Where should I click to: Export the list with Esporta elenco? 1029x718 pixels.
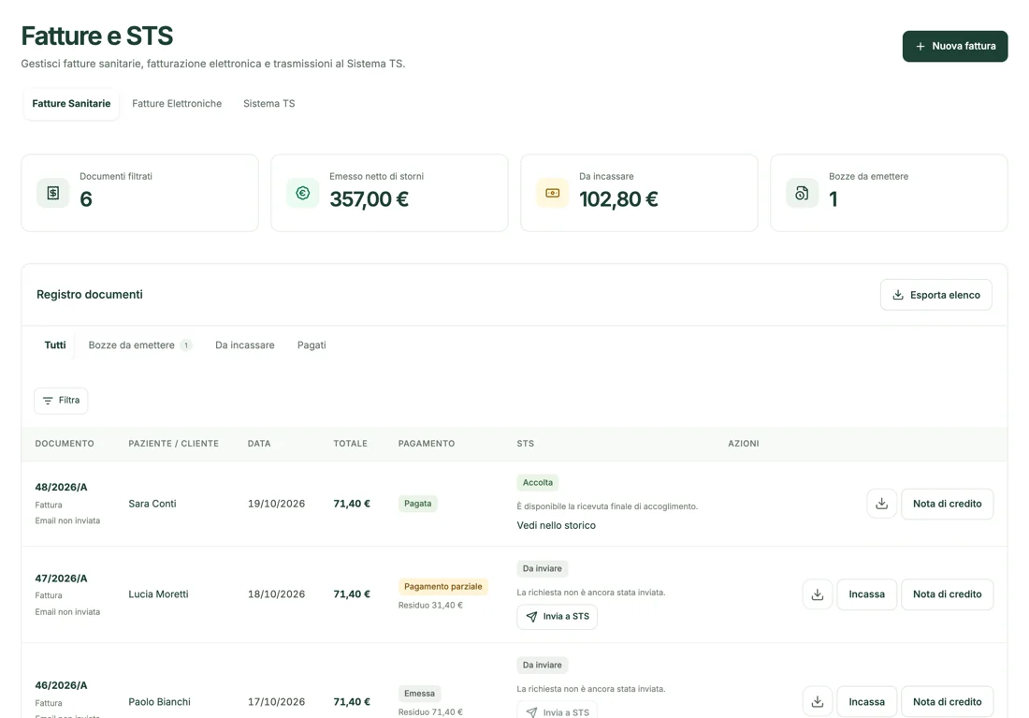935,295
